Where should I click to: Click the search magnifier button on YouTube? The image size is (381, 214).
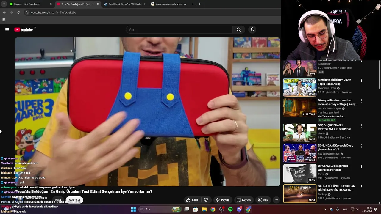click(x=239, y=29)
